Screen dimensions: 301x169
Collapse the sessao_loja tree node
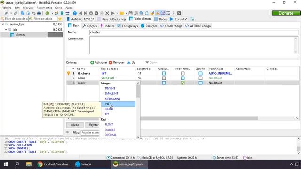[3, 24]
